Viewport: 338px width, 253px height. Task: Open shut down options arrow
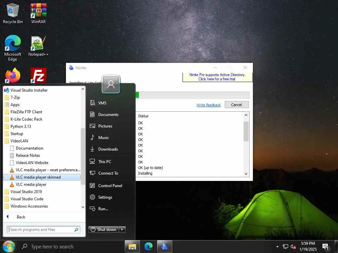pos(122,230)
